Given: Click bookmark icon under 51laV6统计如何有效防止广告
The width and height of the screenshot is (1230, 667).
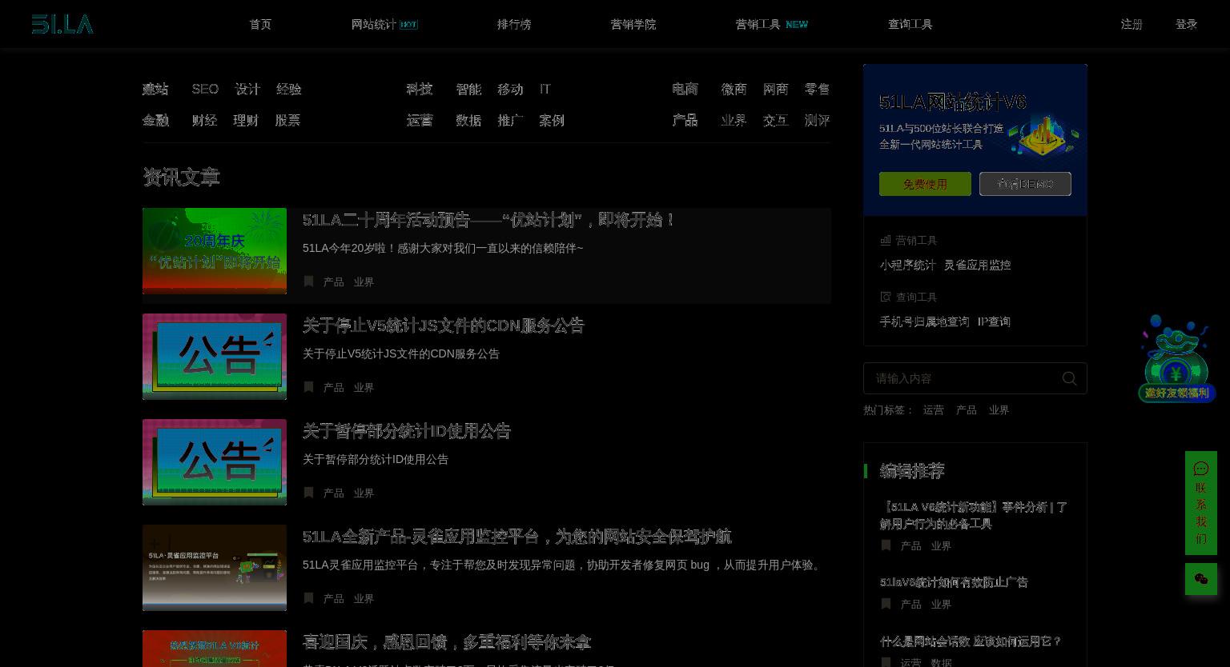Looking at the screenshot, I should (x=886, y=604).
